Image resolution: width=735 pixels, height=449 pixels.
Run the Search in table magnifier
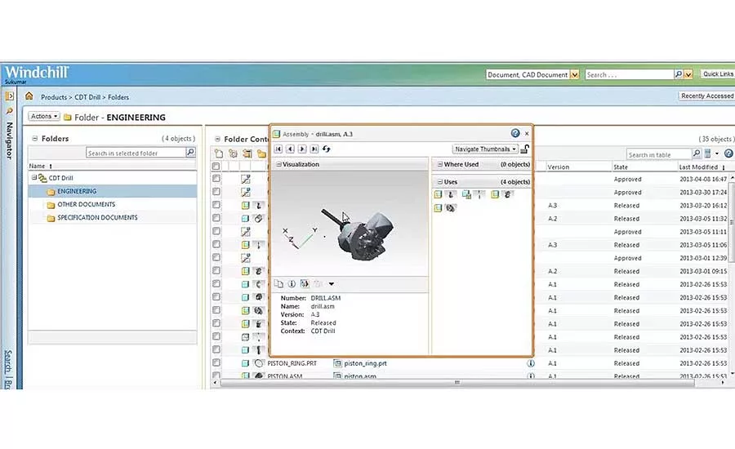click(697, 153)
